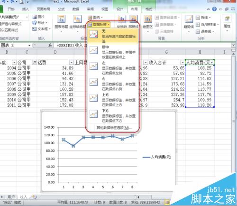
Task: Switch to the 数据 Data tab
Action: [76, 9]
